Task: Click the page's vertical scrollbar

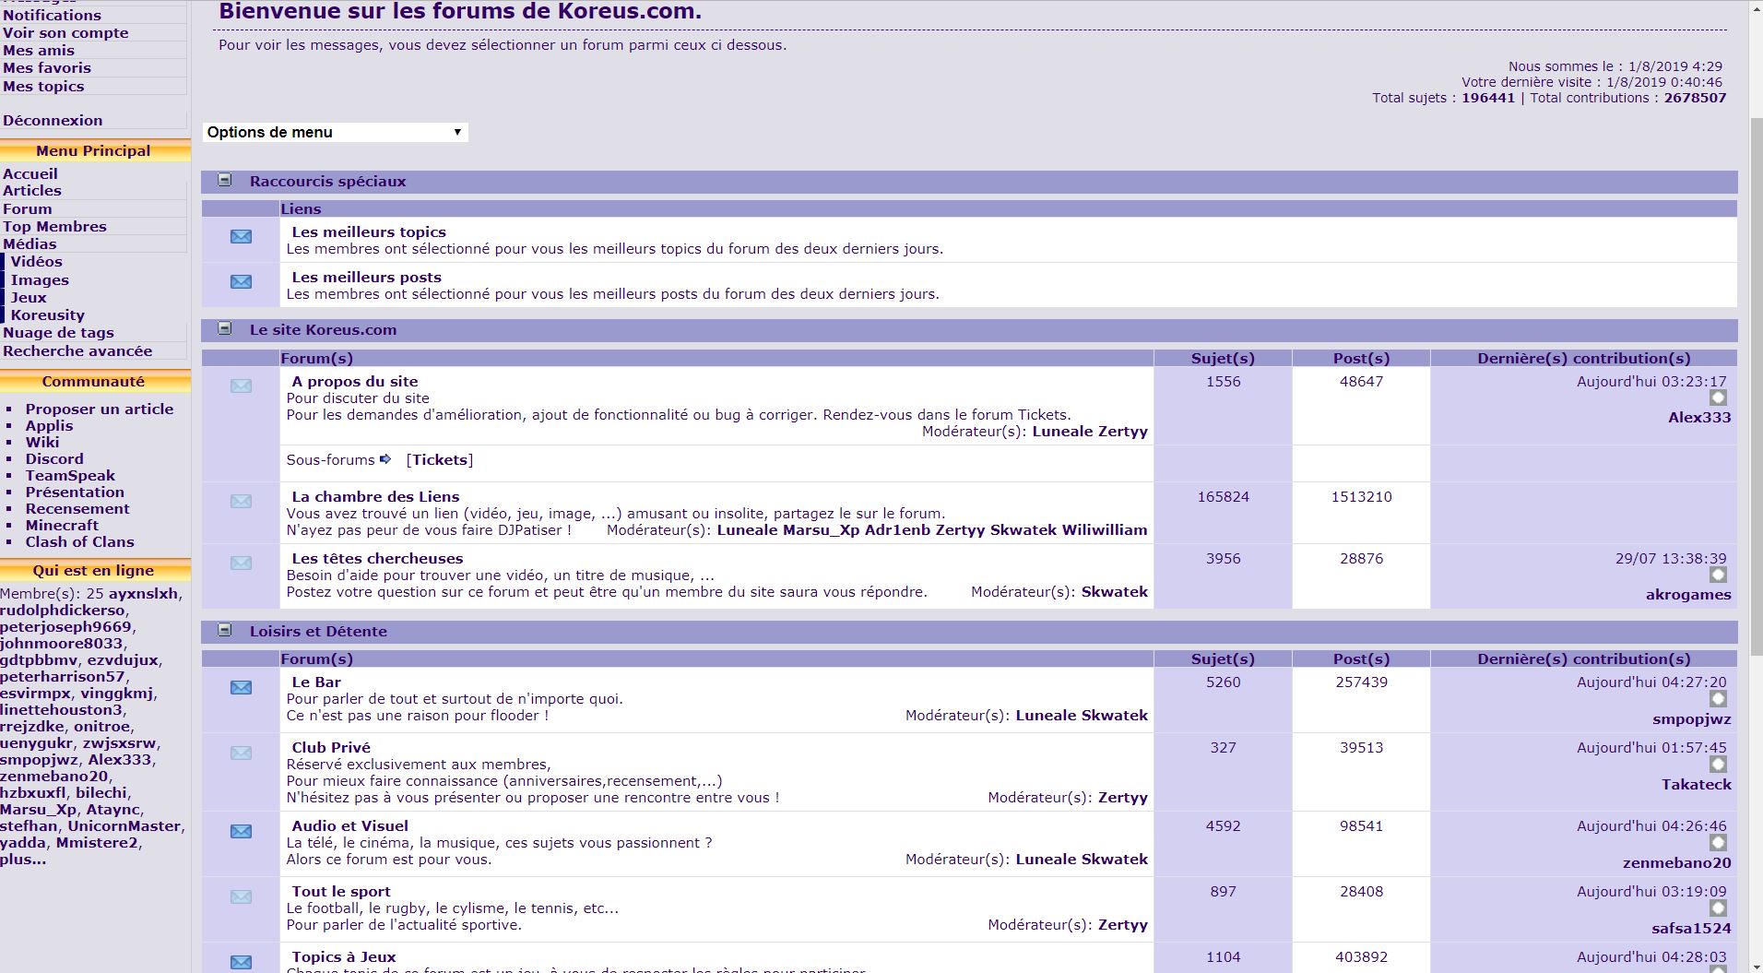Action: pos(1755,369)
